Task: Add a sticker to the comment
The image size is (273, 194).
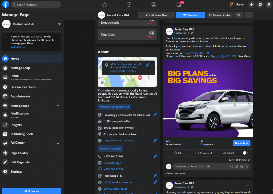Action: point(247,166)
